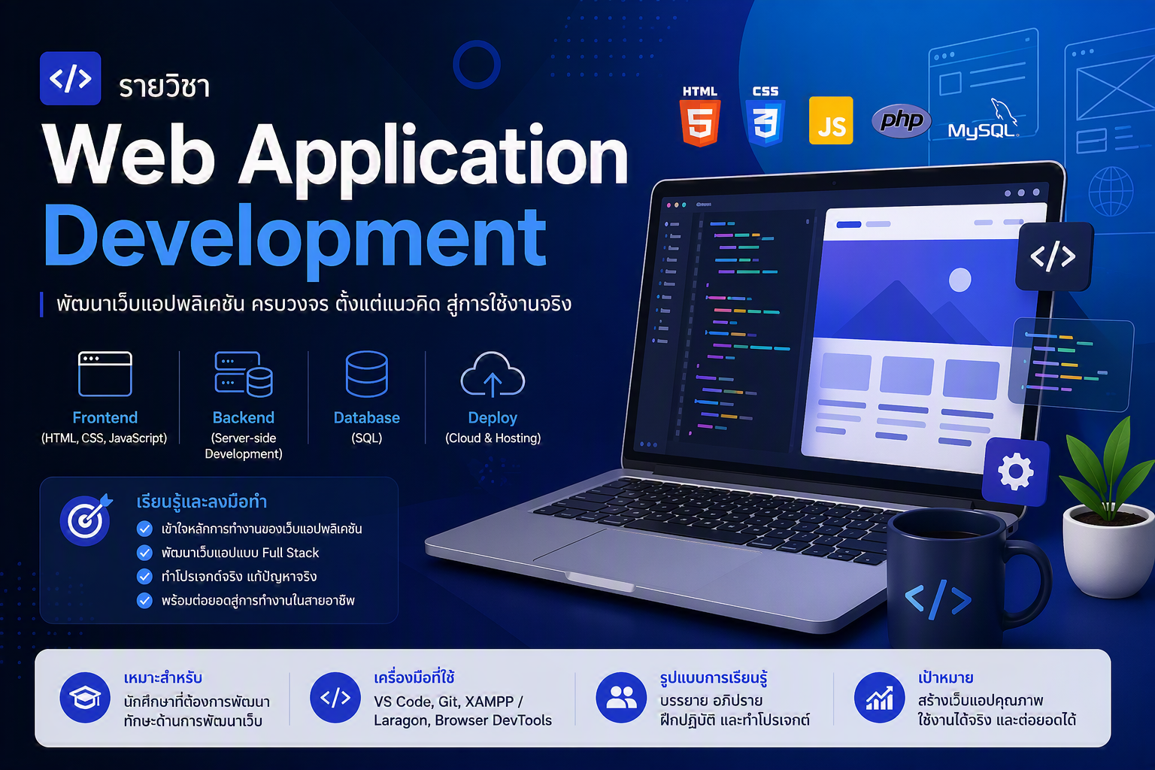Click the line "เข้าใจหลักการทำงานของเว็บแอปพลิเคชัน"
Screen dimensions: 1155x770
(262, 529)
